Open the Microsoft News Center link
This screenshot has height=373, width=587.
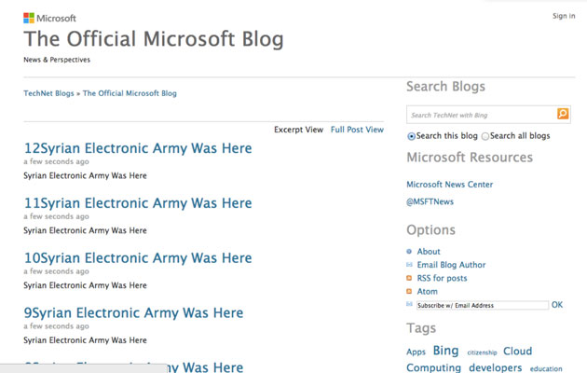(x=450, y=185)
